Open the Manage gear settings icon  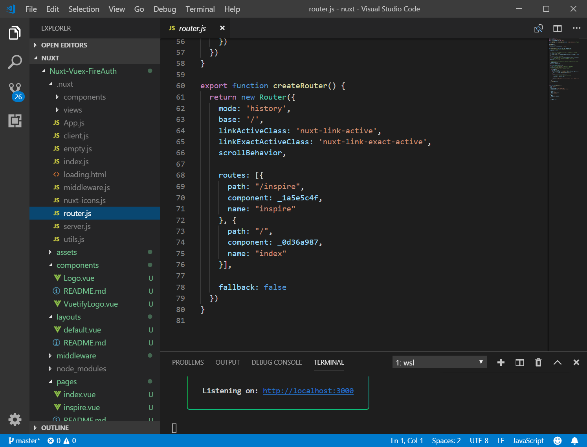click(15, 420)
